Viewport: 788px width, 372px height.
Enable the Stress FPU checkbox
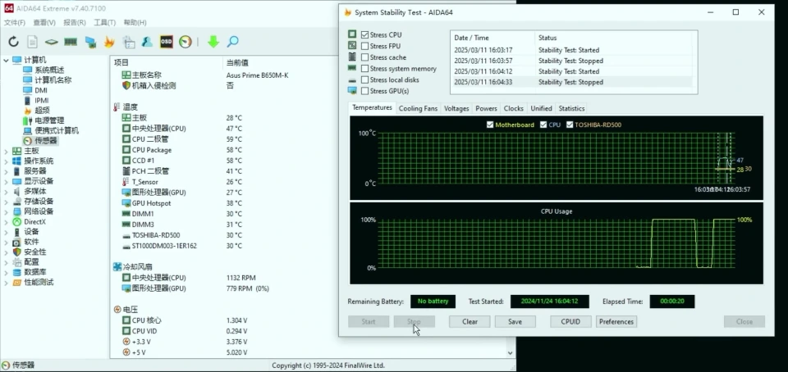tap(365, 47)
